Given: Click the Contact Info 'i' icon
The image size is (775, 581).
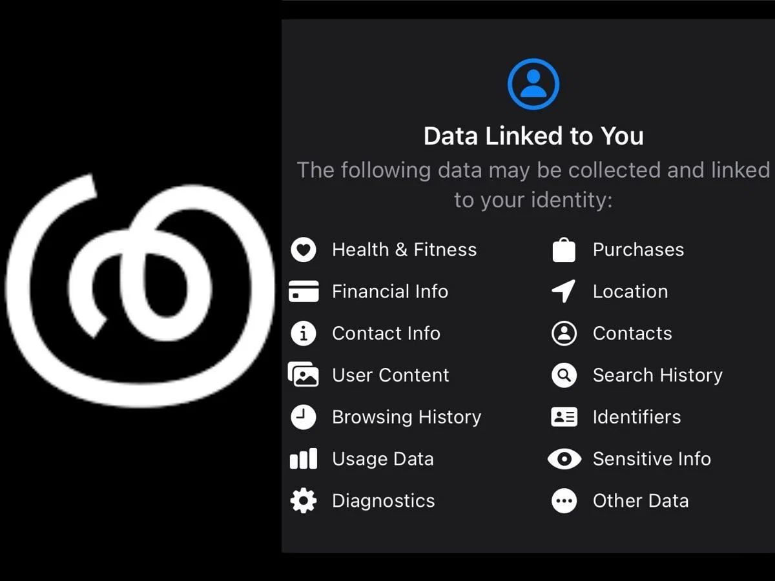Looking at the screenshot, I should pos(304,334).
